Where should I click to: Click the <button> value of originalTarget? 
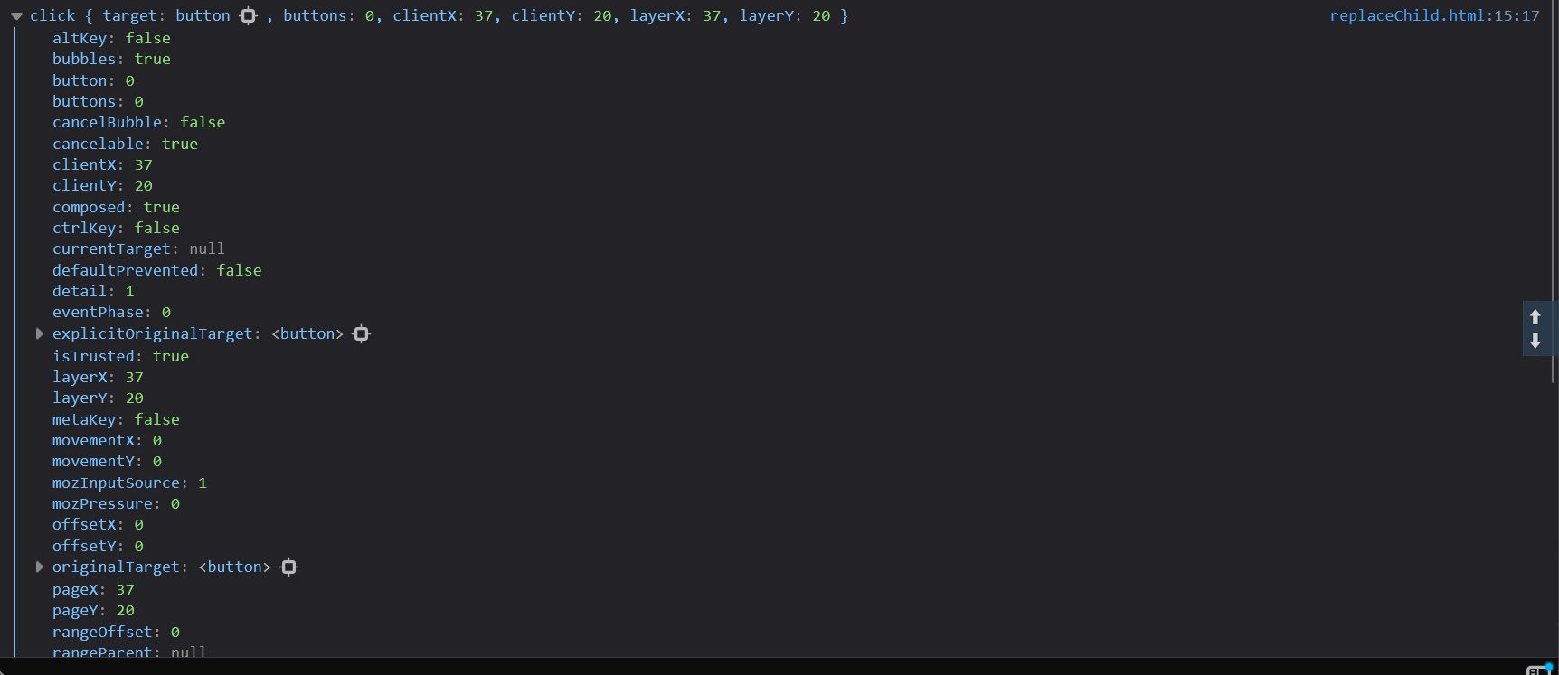tap(234, 567)
